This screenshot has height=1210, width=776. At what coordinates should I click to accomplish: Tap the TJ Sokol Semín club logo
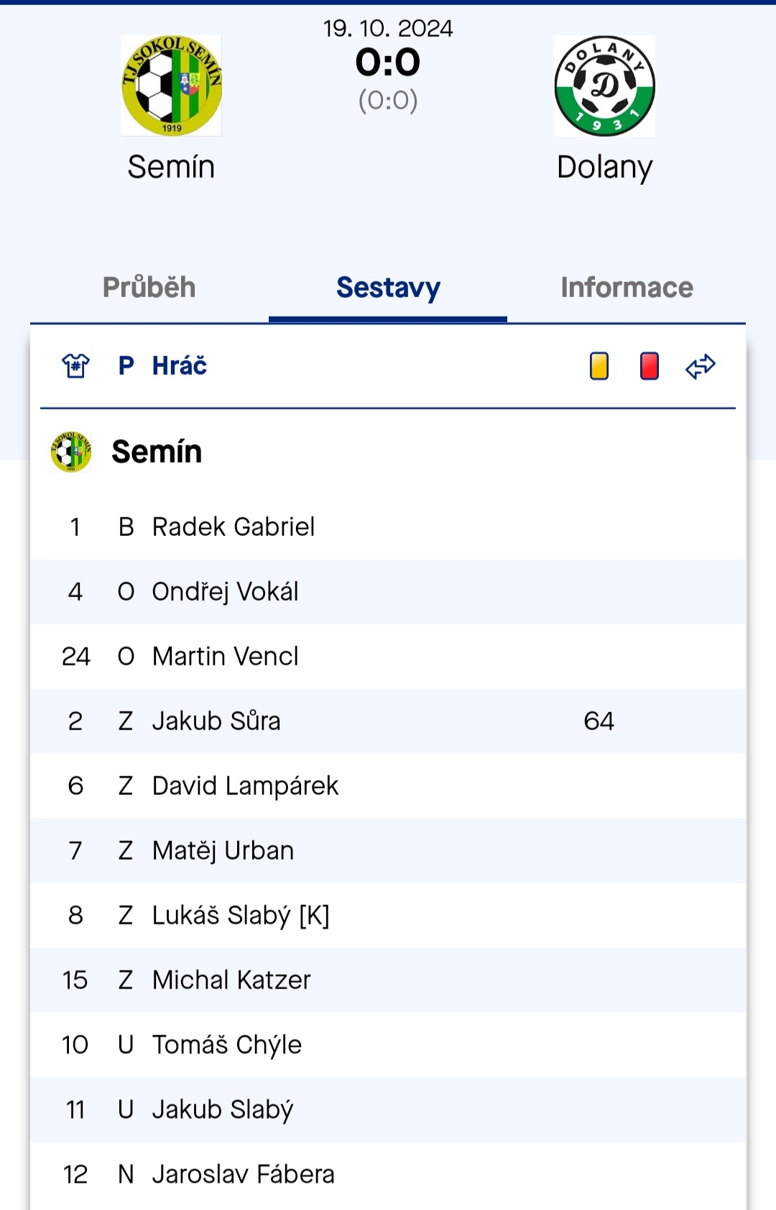coord(171,86)
